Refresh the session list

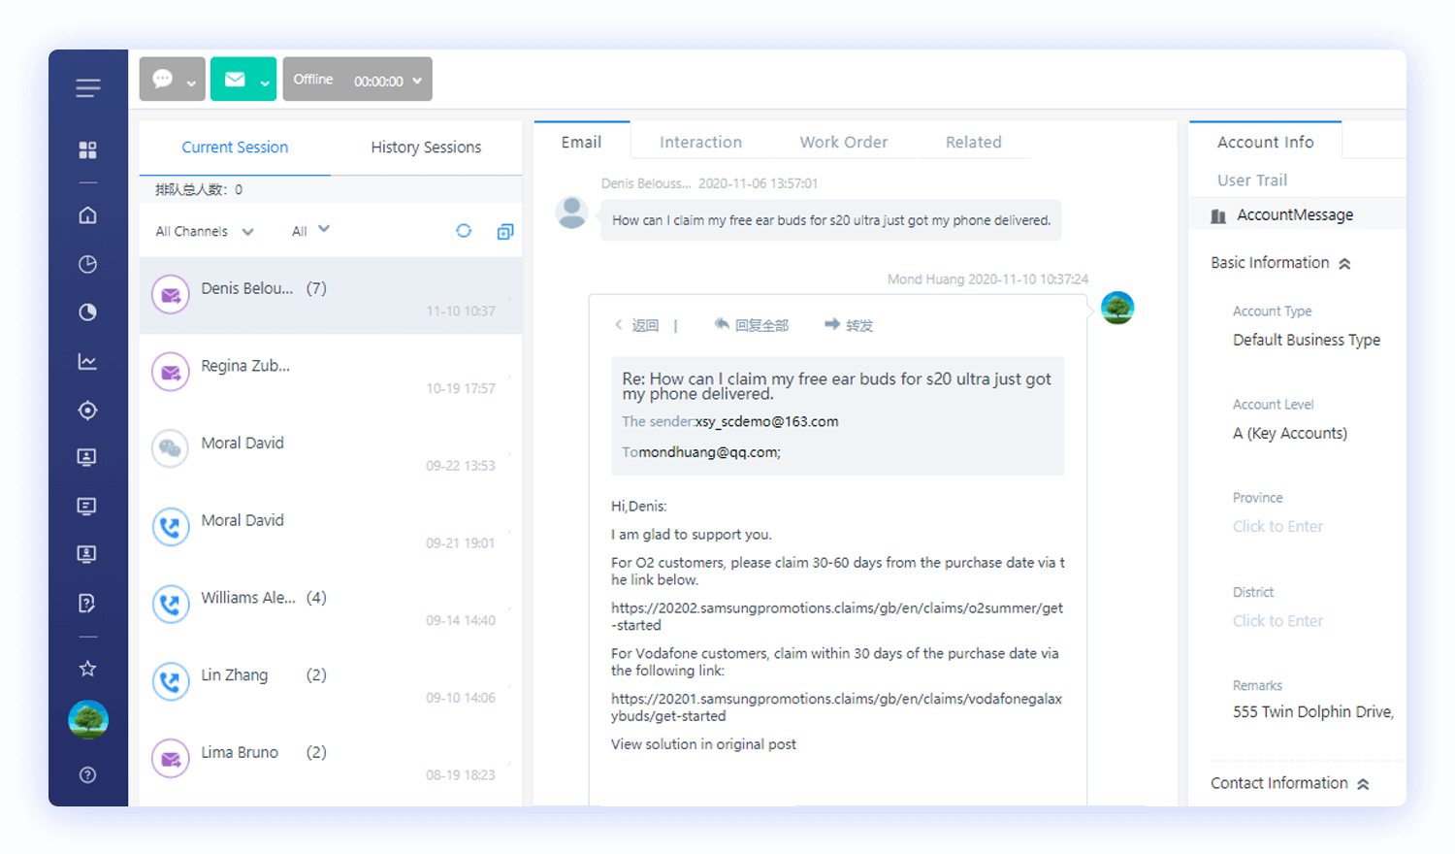(x=464, y=231)
